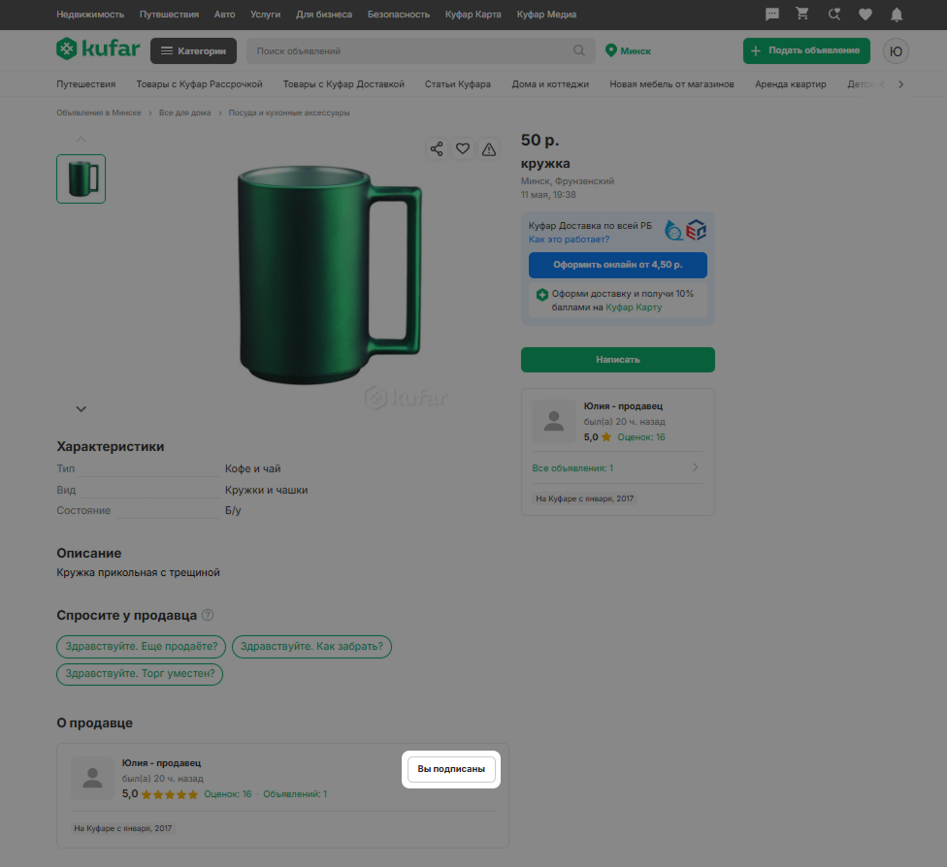Open Товары с Куфар Рассрочкой

pos(199,84)
